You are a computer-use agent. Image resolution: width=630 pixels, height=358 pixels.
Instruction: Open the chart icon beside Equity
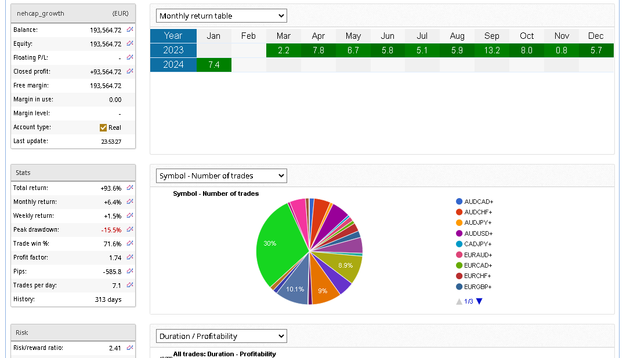click(x=130, y=43)
